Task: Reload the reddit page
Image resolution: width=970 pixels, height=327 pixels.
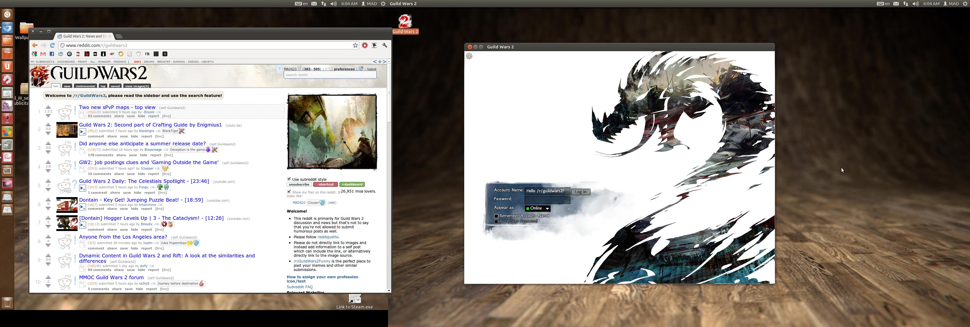Action: 52,45
